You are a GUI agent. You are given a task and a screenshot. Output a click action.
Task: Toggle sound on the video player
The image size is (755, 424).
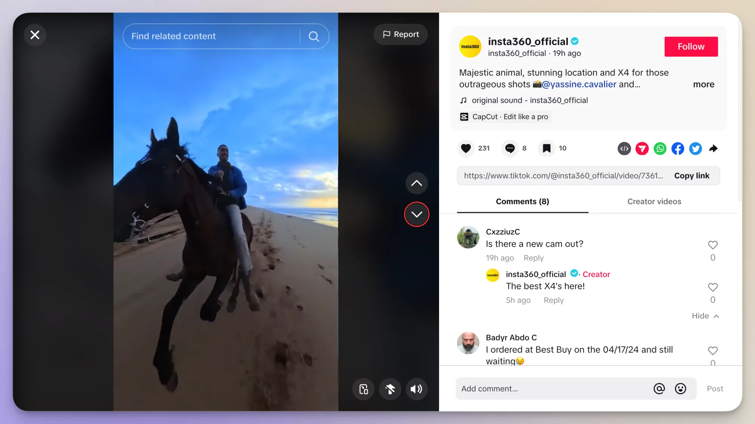[416, 389]
